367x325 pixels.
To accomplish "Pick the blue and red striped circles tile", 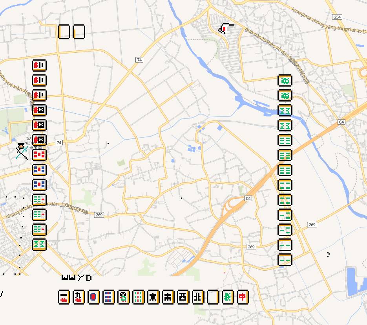I will pos(109,297).
